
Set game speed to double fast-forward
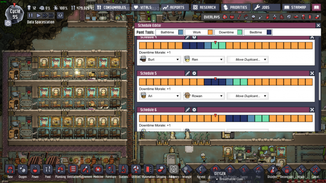tap(45, 15)
